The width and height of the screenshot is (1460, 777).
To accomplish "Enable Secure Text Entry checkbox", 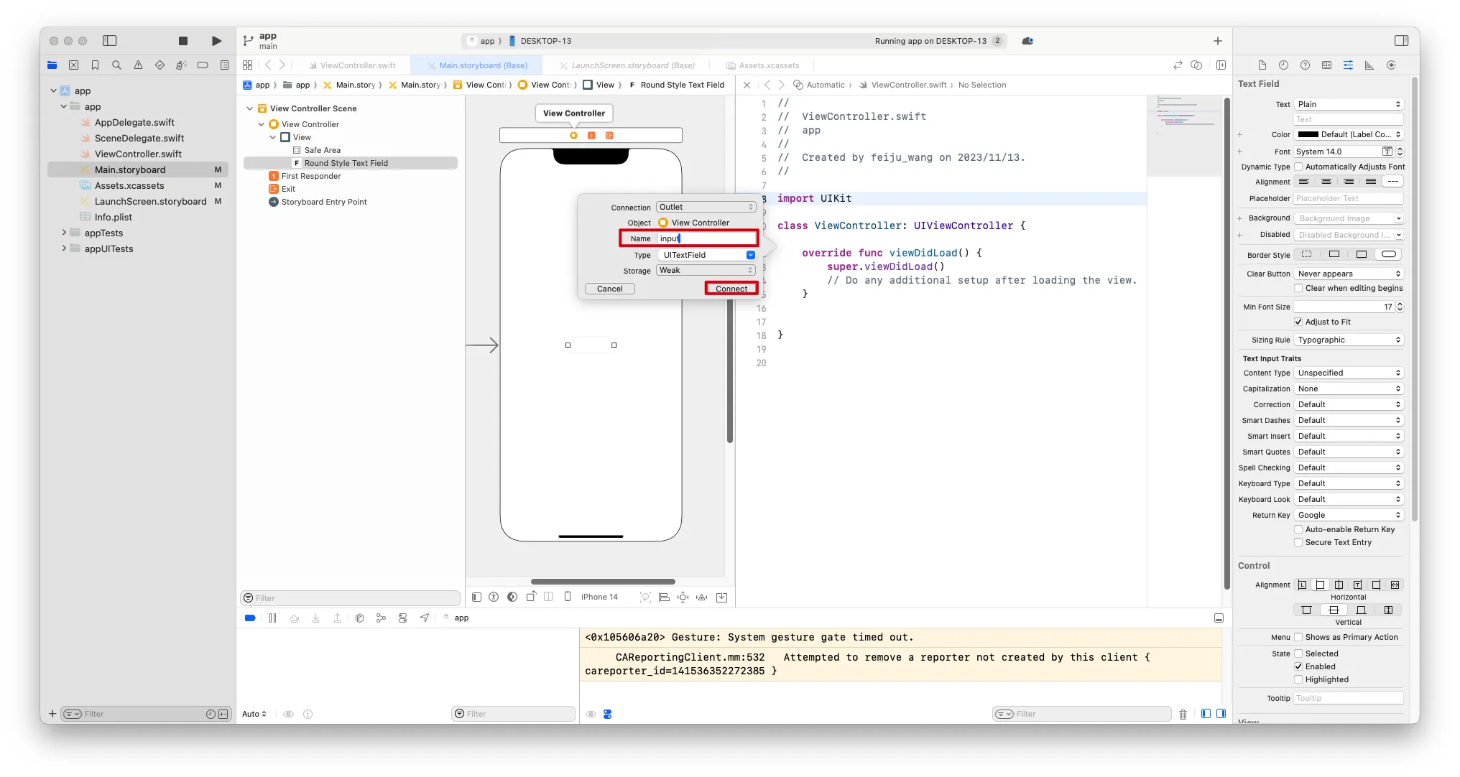I will point(1298,543).
